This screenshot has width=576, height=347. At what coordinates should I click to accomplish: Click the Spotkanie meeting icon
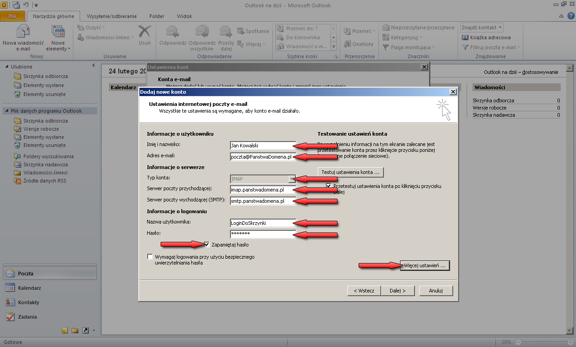pyautogui.click(x=253, y=31)
